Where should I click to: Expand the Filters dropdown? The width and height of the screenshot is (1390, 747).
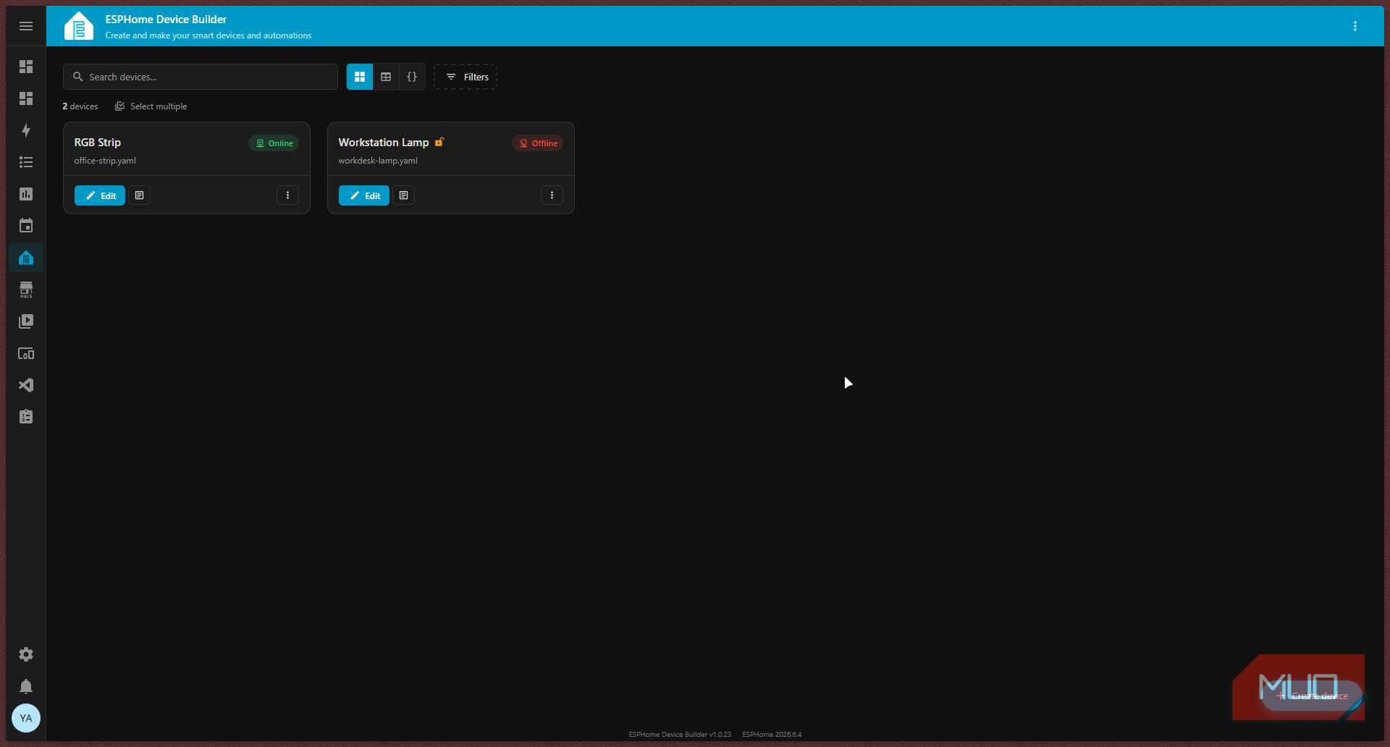(x=466, y=77)
